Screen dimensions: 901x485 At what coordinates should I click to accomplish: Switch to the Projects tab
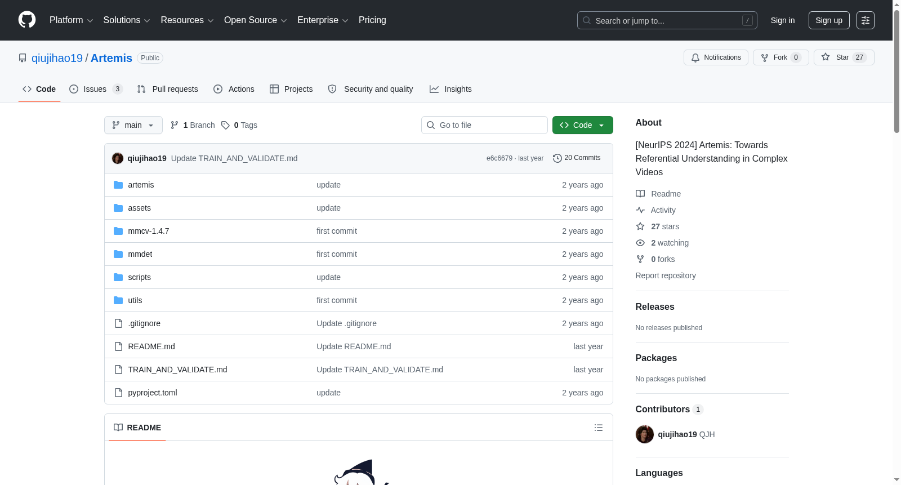(x=291, y=89)
